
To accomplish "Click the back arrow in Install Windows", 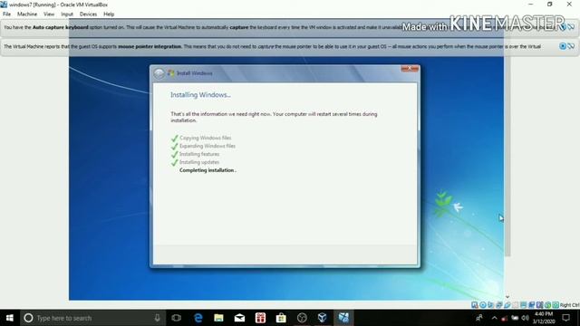I will point(159,73).
